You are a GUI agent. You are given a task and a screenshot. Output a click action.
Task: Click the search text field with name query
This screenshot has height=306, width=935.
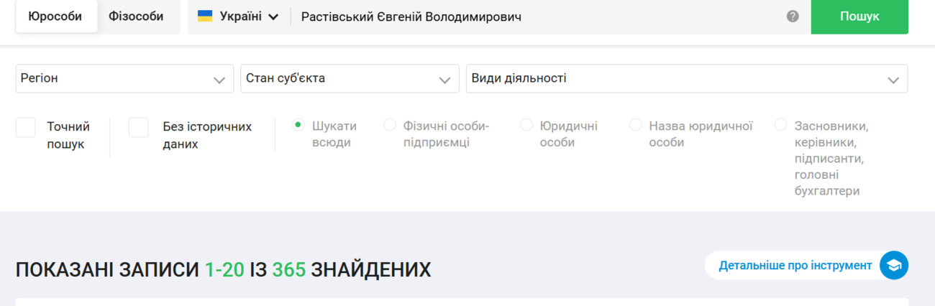pos(532,17)
